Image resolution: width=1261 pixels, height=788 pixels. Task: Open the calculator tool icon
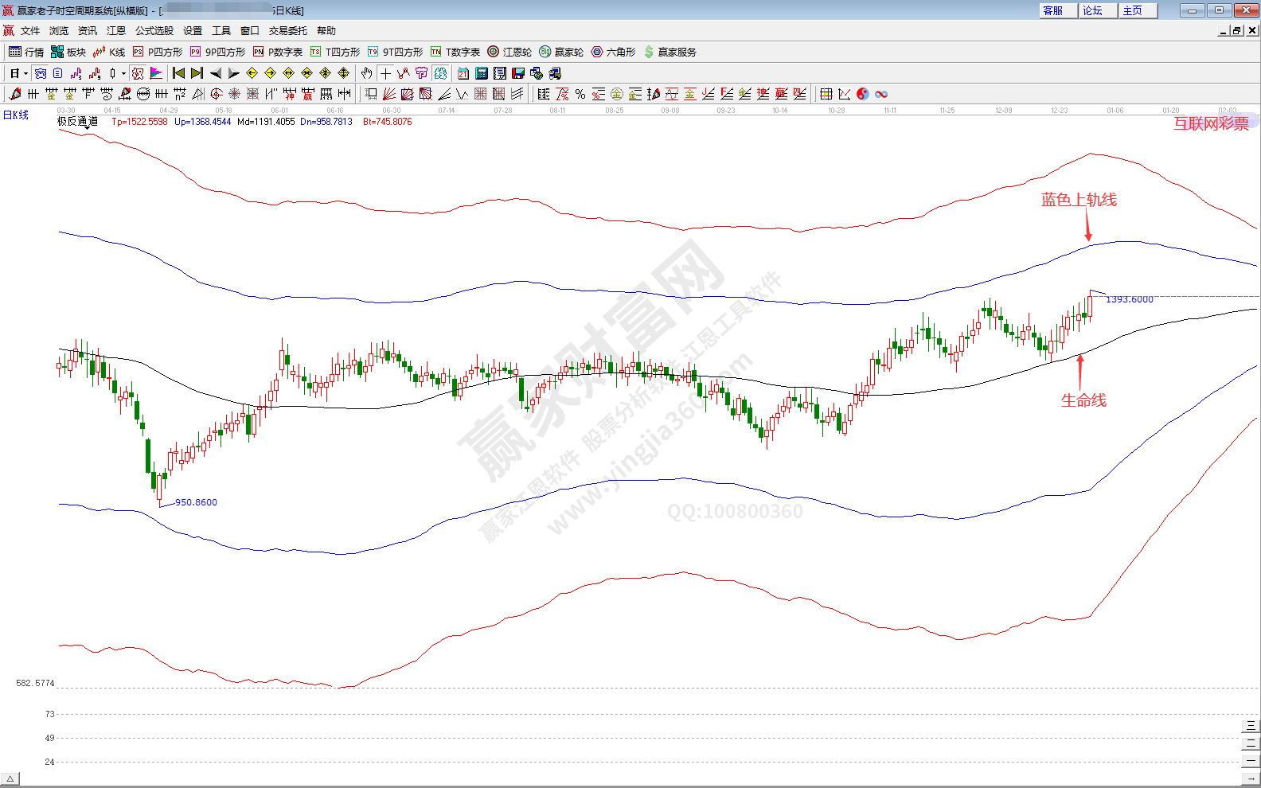(x=482, y=73)
